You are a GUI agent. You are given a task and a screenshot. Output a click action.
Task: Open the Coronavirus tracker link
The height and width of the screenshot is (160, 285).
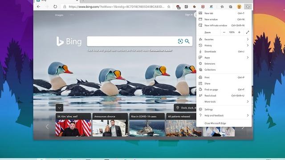point(160,50)
